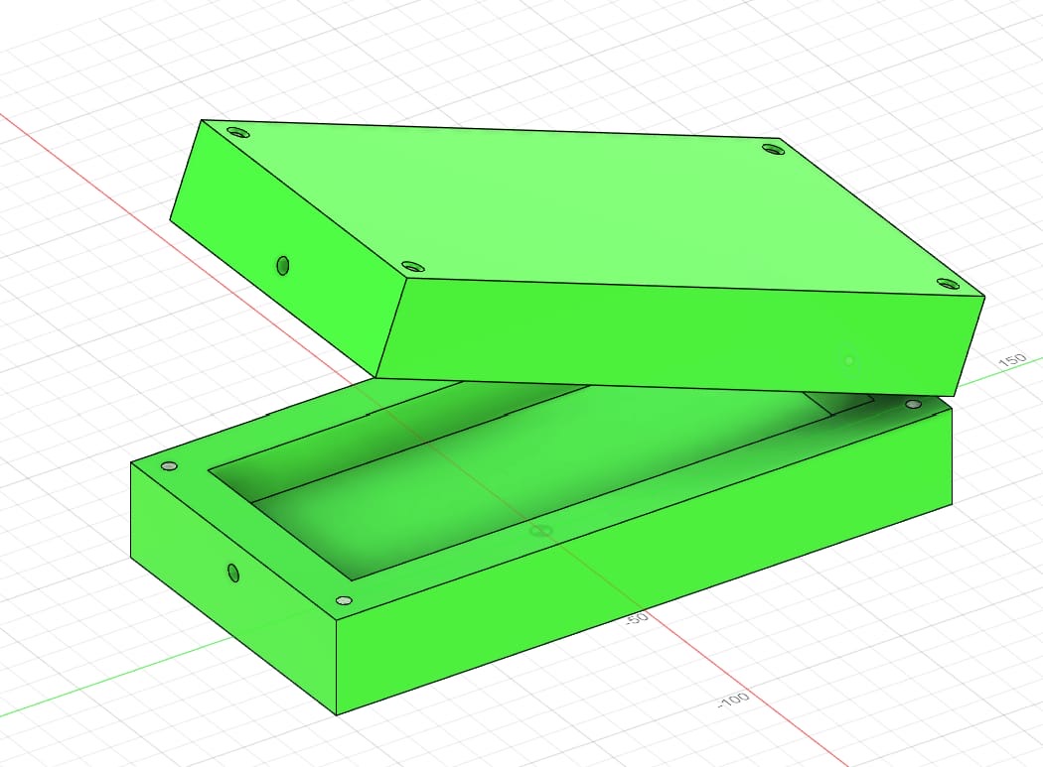Pick the round hole on base's left side face

[232, 573]
